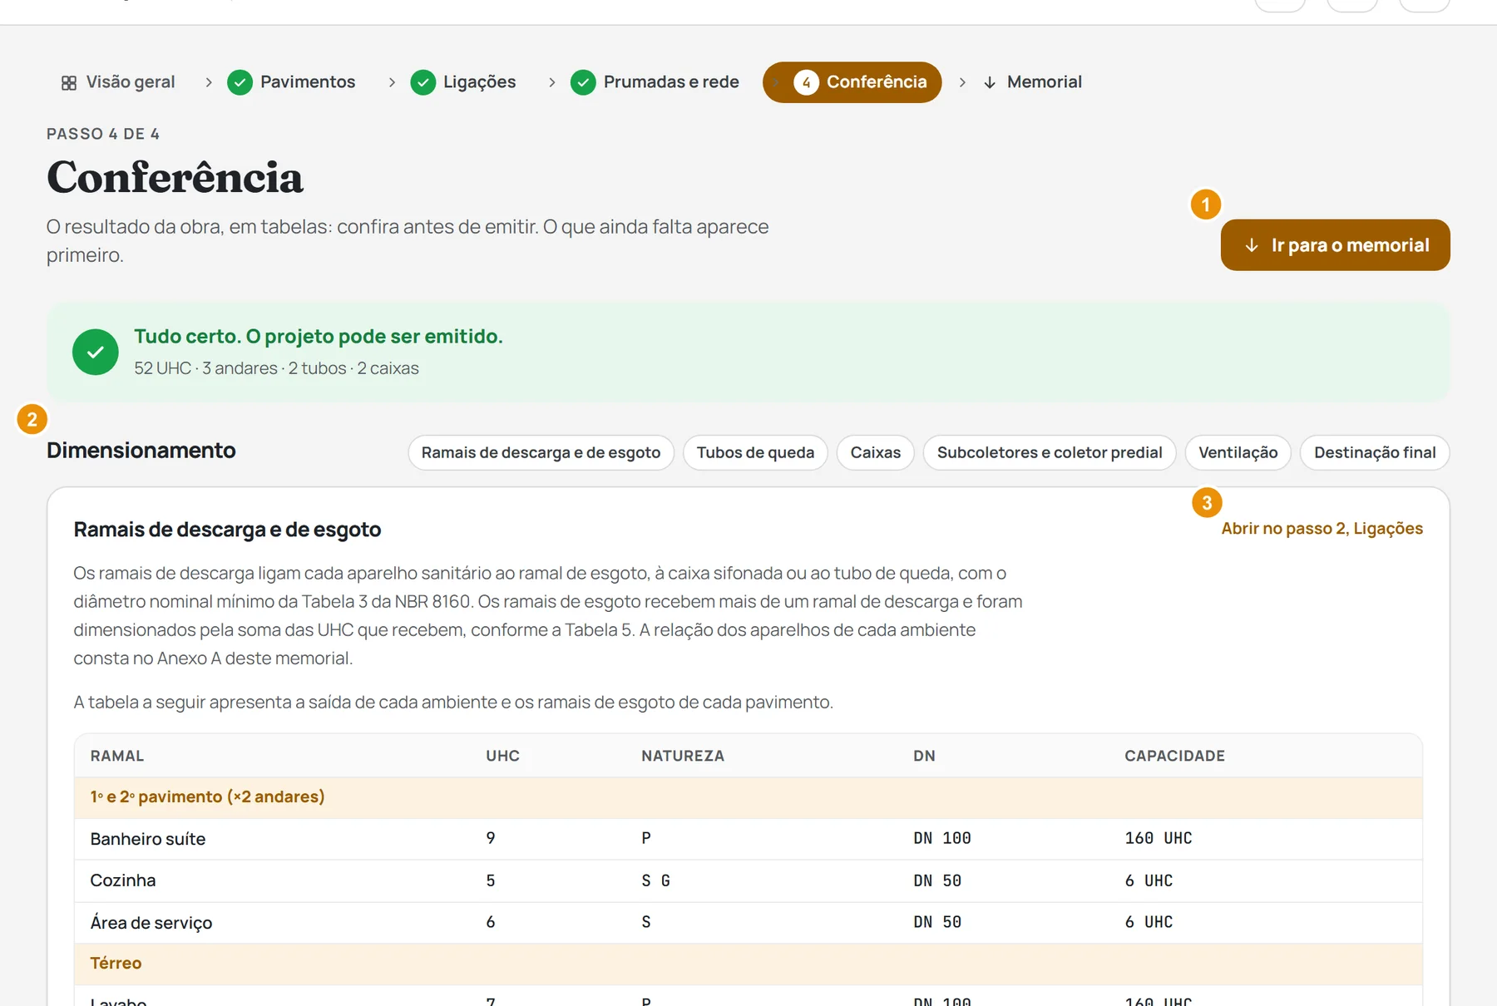Select the Ventilação chip
The height and width of the screenshot is (1006, 1497).
point(1238,453)
